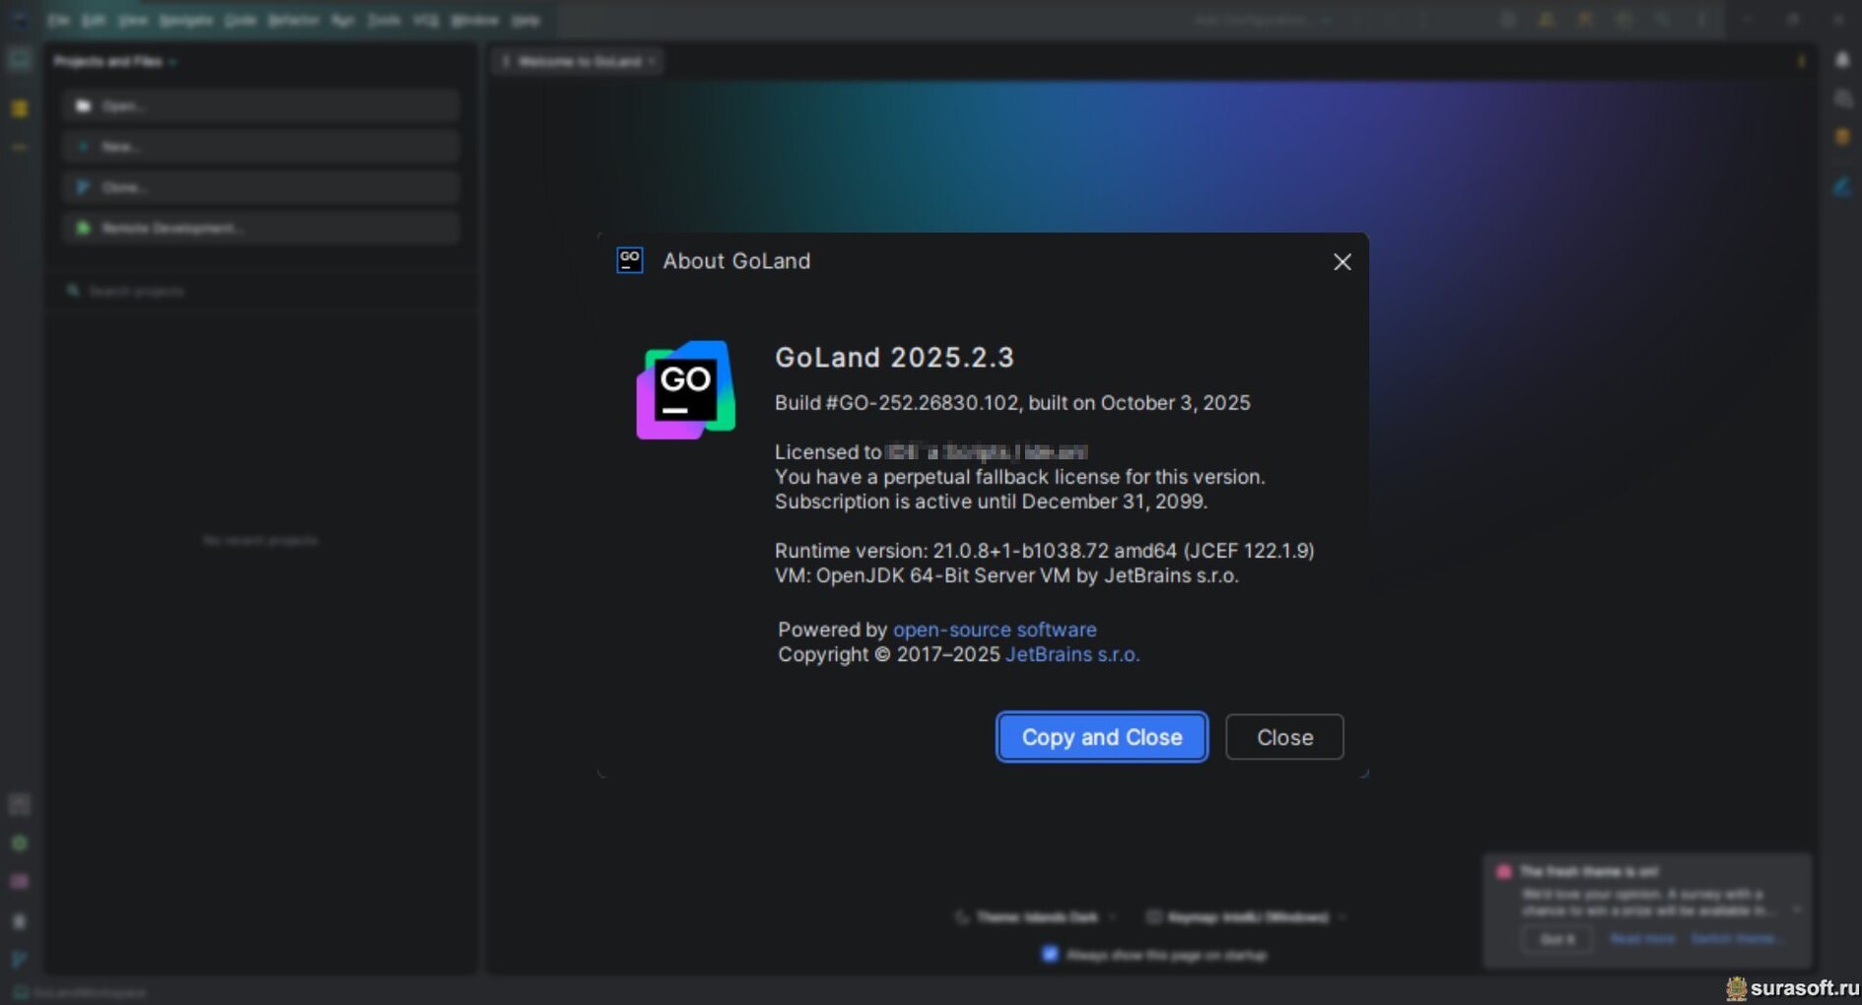Click the VM: OpenJDK 64-Bit Server VM line
Image resolution: width=1862 pixels, height=1005 pixels.
click(1006, 575)
